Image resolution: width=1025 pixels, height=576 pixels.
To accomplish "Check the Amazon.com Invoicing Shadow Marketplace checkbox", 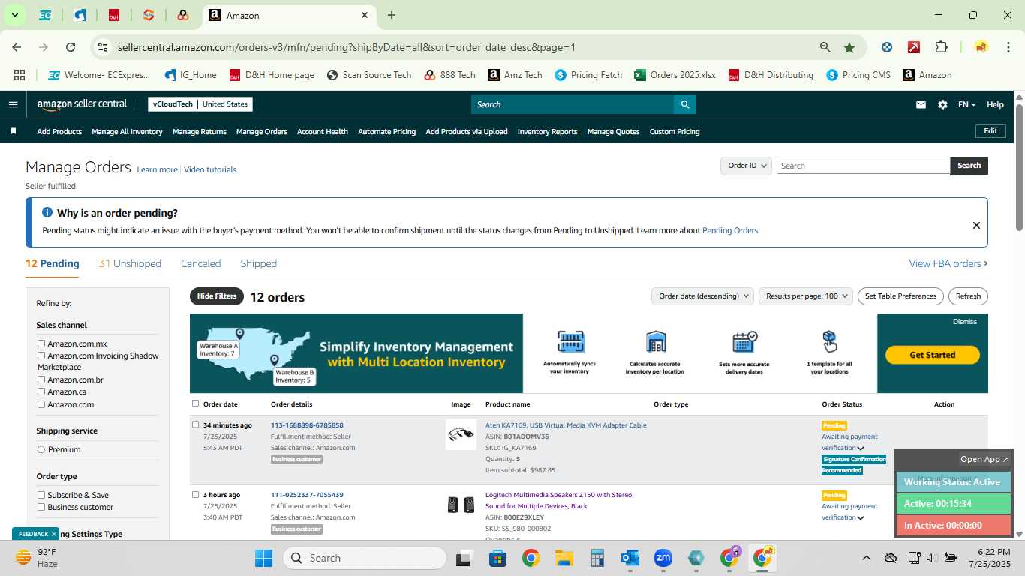I will point(41,355).
